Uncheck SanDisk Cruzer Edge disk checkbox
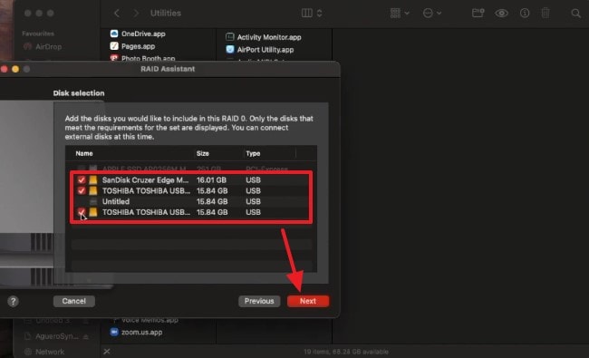Viewport: 589px width, 358px height. [x=82, y=180]
